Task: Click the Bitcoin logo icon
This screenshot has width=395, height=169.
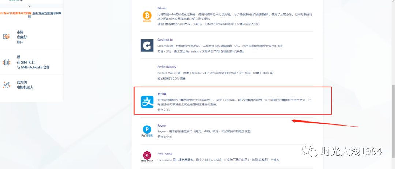Action: pyautogui.click(x=147, y=16)
